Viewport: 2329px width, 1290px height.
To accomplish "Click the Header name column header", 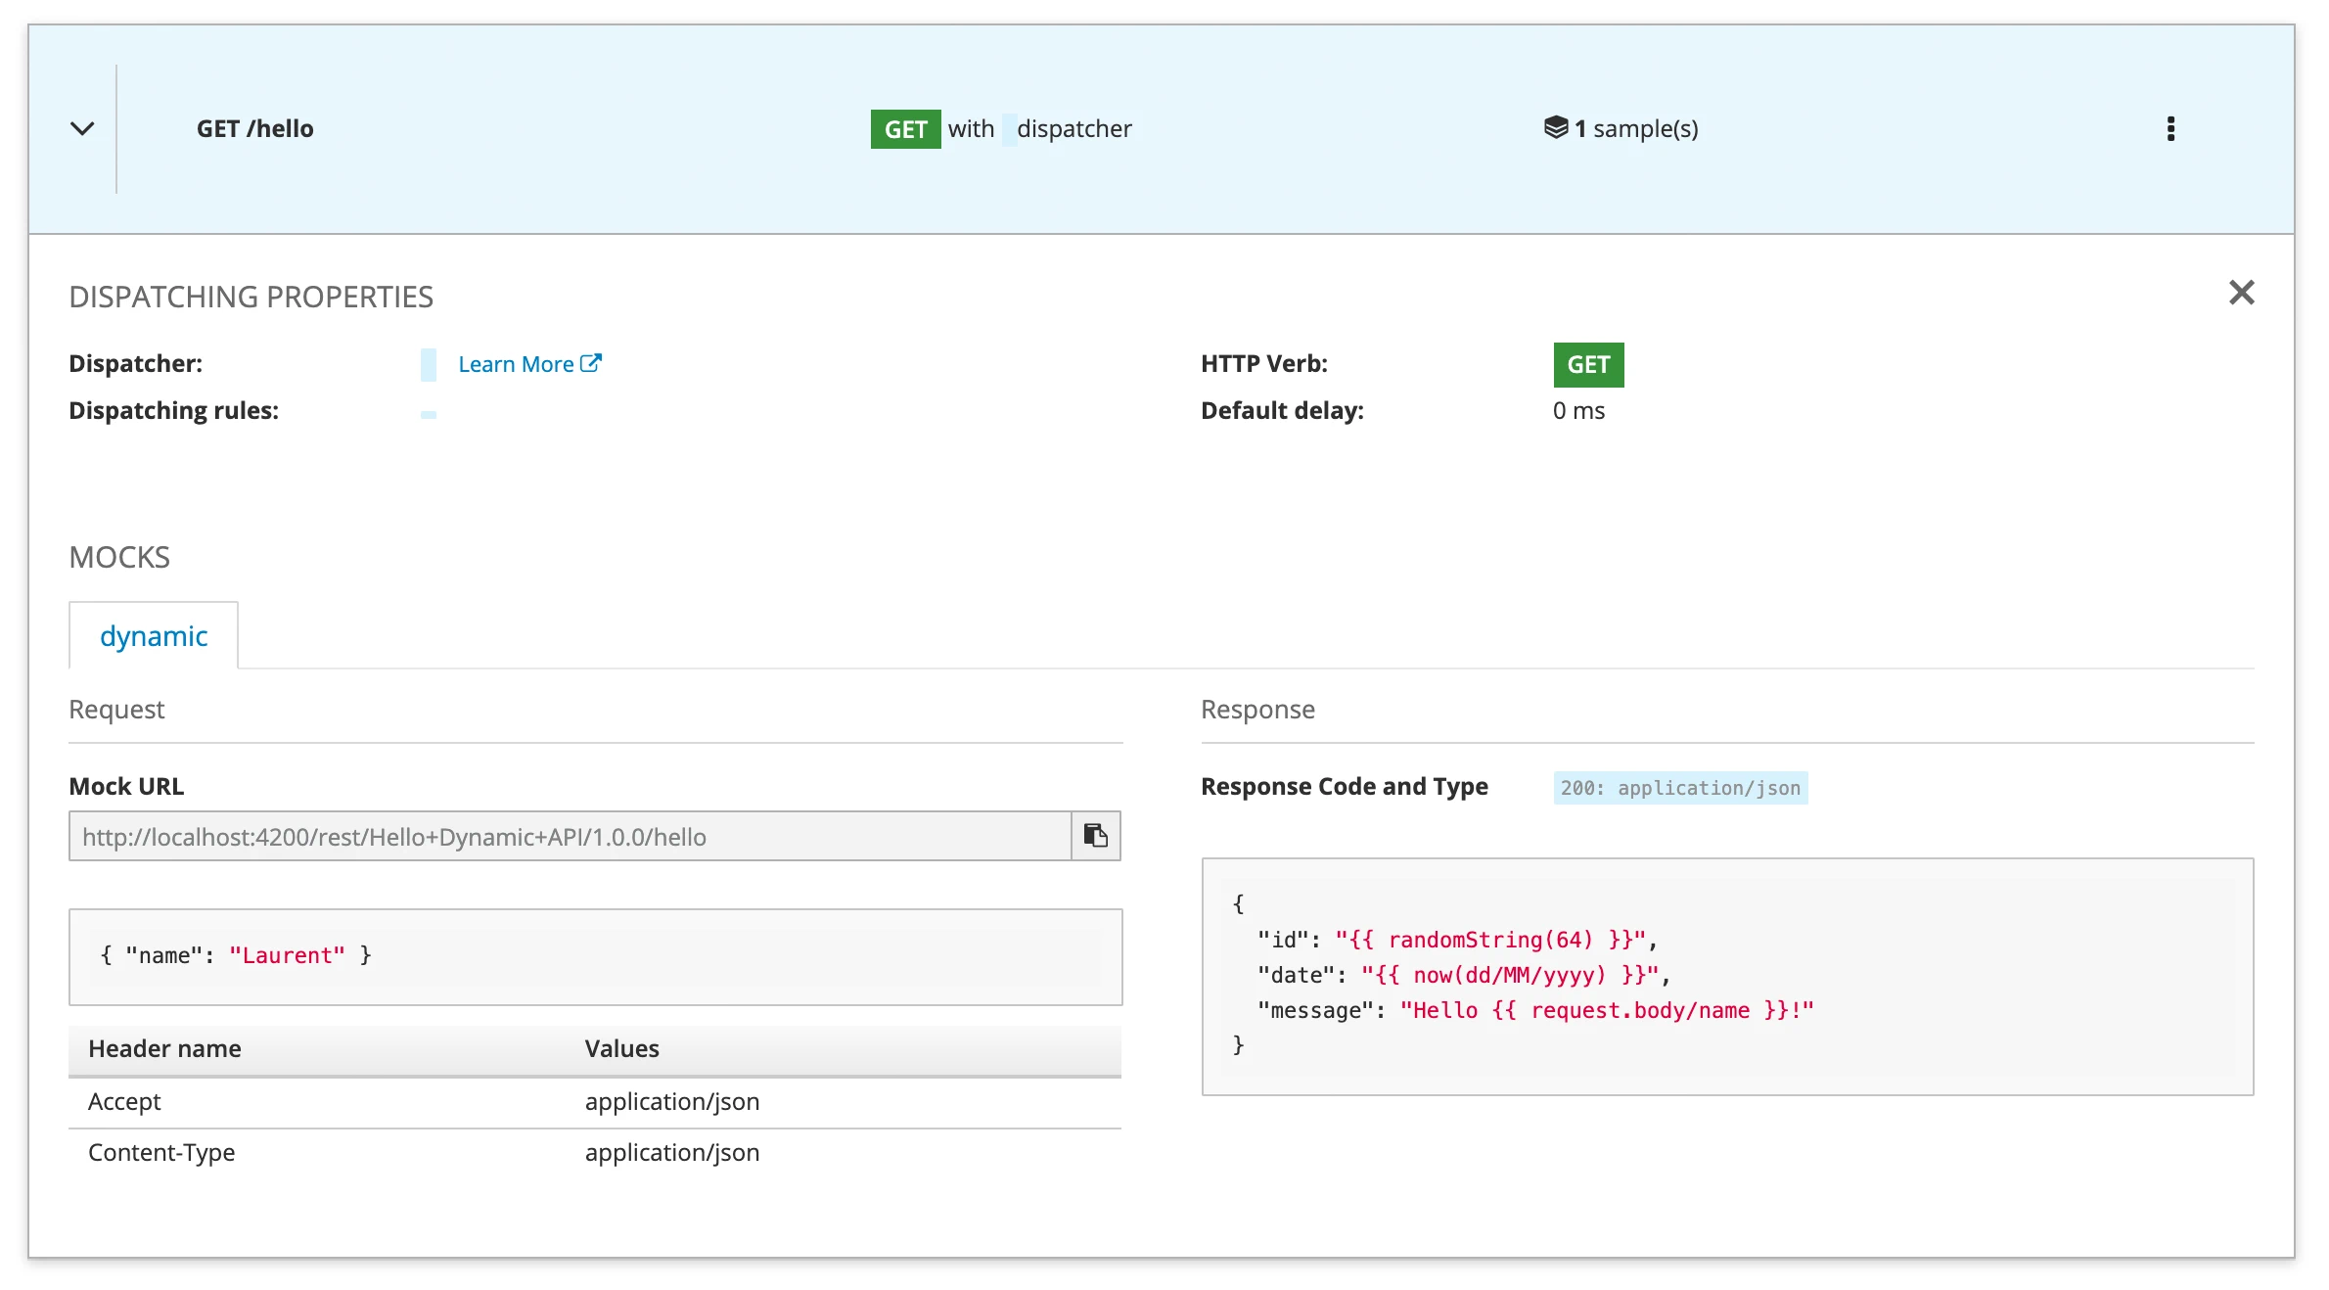I will [164, 1048].
